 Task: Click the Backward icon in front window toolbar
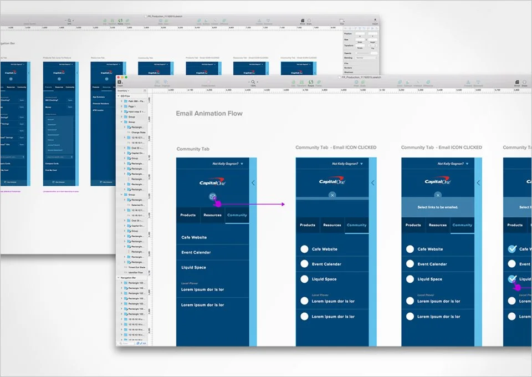(x=478, y=82)
